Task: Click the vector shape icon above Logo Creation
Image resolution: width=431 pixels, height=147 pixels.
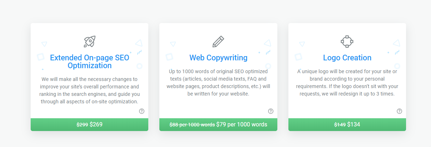Action: [x=347, y=42]
